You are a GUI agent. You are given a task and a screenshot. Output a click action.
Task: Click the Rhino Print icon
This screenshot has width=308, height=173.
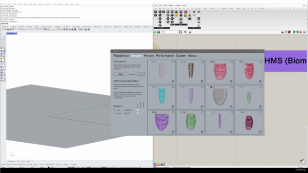[11, 29]
